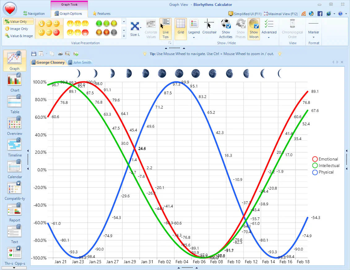
Task: Open the Compatibility view in the sidebar
Action: pos(14,189)
